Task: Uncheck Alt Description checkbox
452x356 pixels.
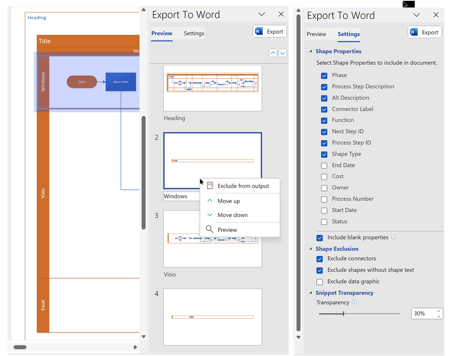Action: point(324,98)
